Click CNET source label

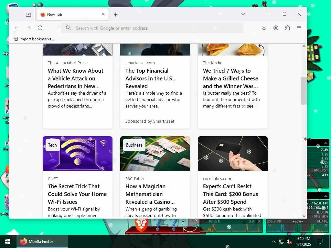[x=53, y=179]
